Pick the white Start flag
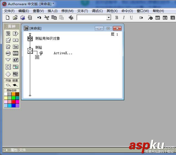The height and width of the screenshot is (155, 176). (8, 85)
